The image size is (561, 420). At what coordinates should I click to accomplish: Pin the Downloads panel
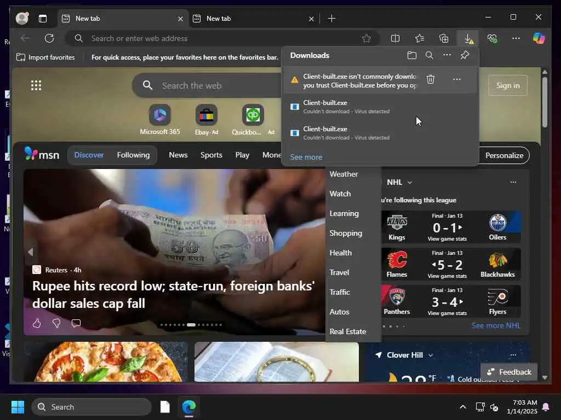[465, 55]
